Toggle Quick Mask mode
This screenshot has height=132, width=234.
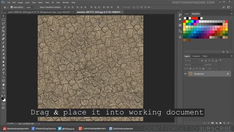point(3,104)
